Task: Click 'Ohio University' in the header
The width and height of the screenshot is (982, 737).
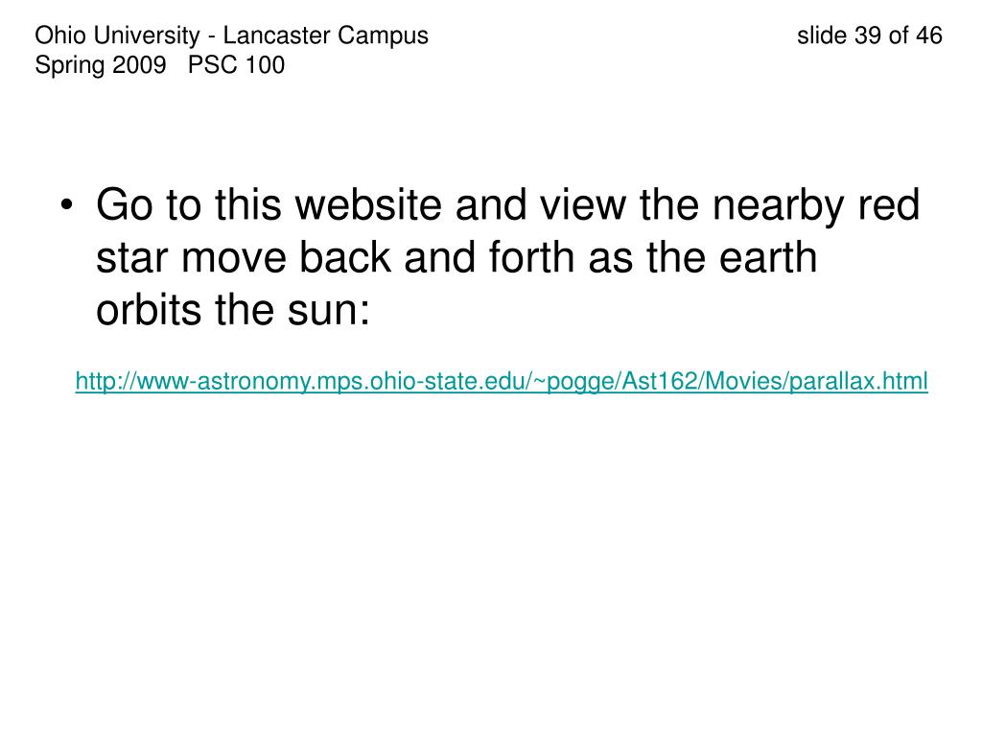Action: coord(117,36)
